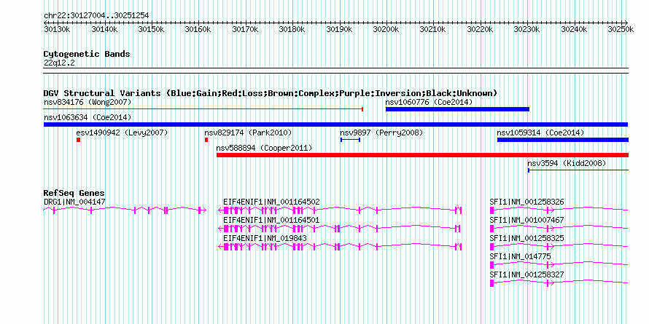Select the EIF4ENIF1|NM_001164501 label
The height and width of the screenshot is (324, 649).
[x=271, y=220]
